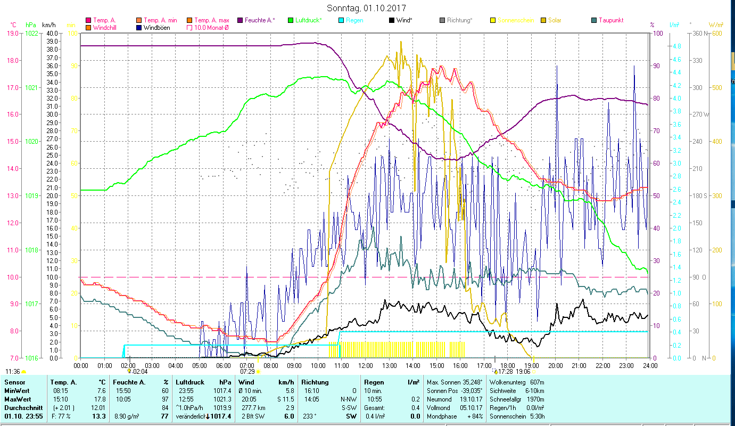Click the 12:00 tick on time axis
The height and width of the screenshot is (426, 735).
pyautogui.click(x=365, y=366)
